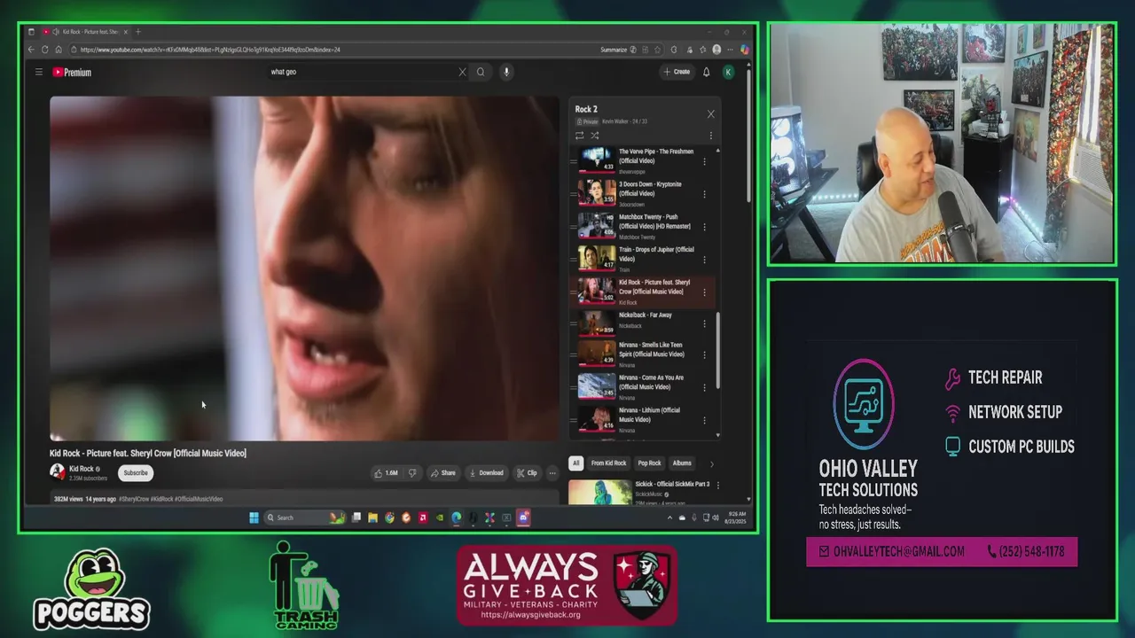Click Summarize in the address bar
Screen dimensions: 1135x638
click(614, 50)
